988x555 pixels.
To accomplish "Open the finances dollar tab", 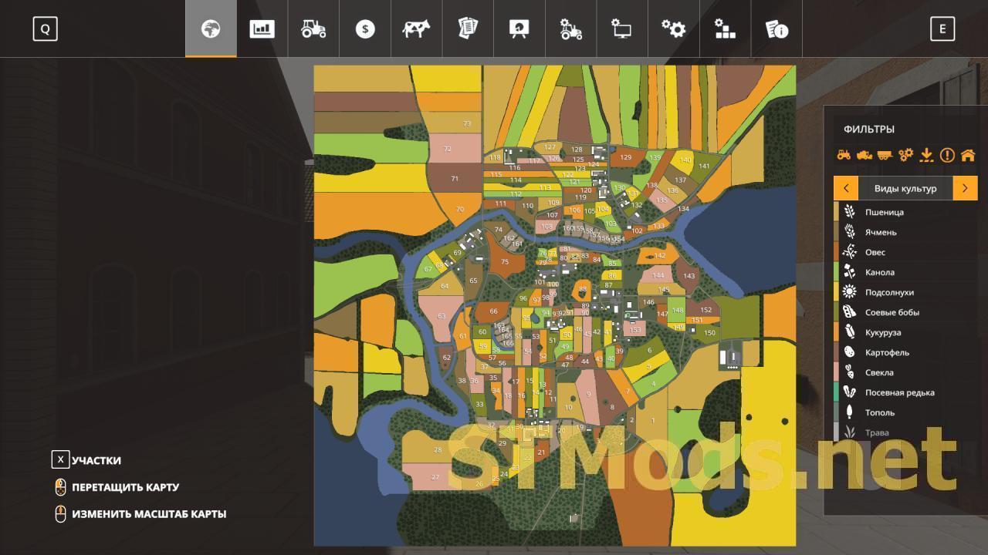I will coord(365,29).
